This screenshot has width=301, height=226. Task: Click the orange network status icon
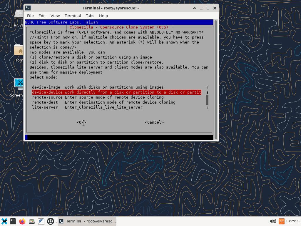[x=281, y=221]
